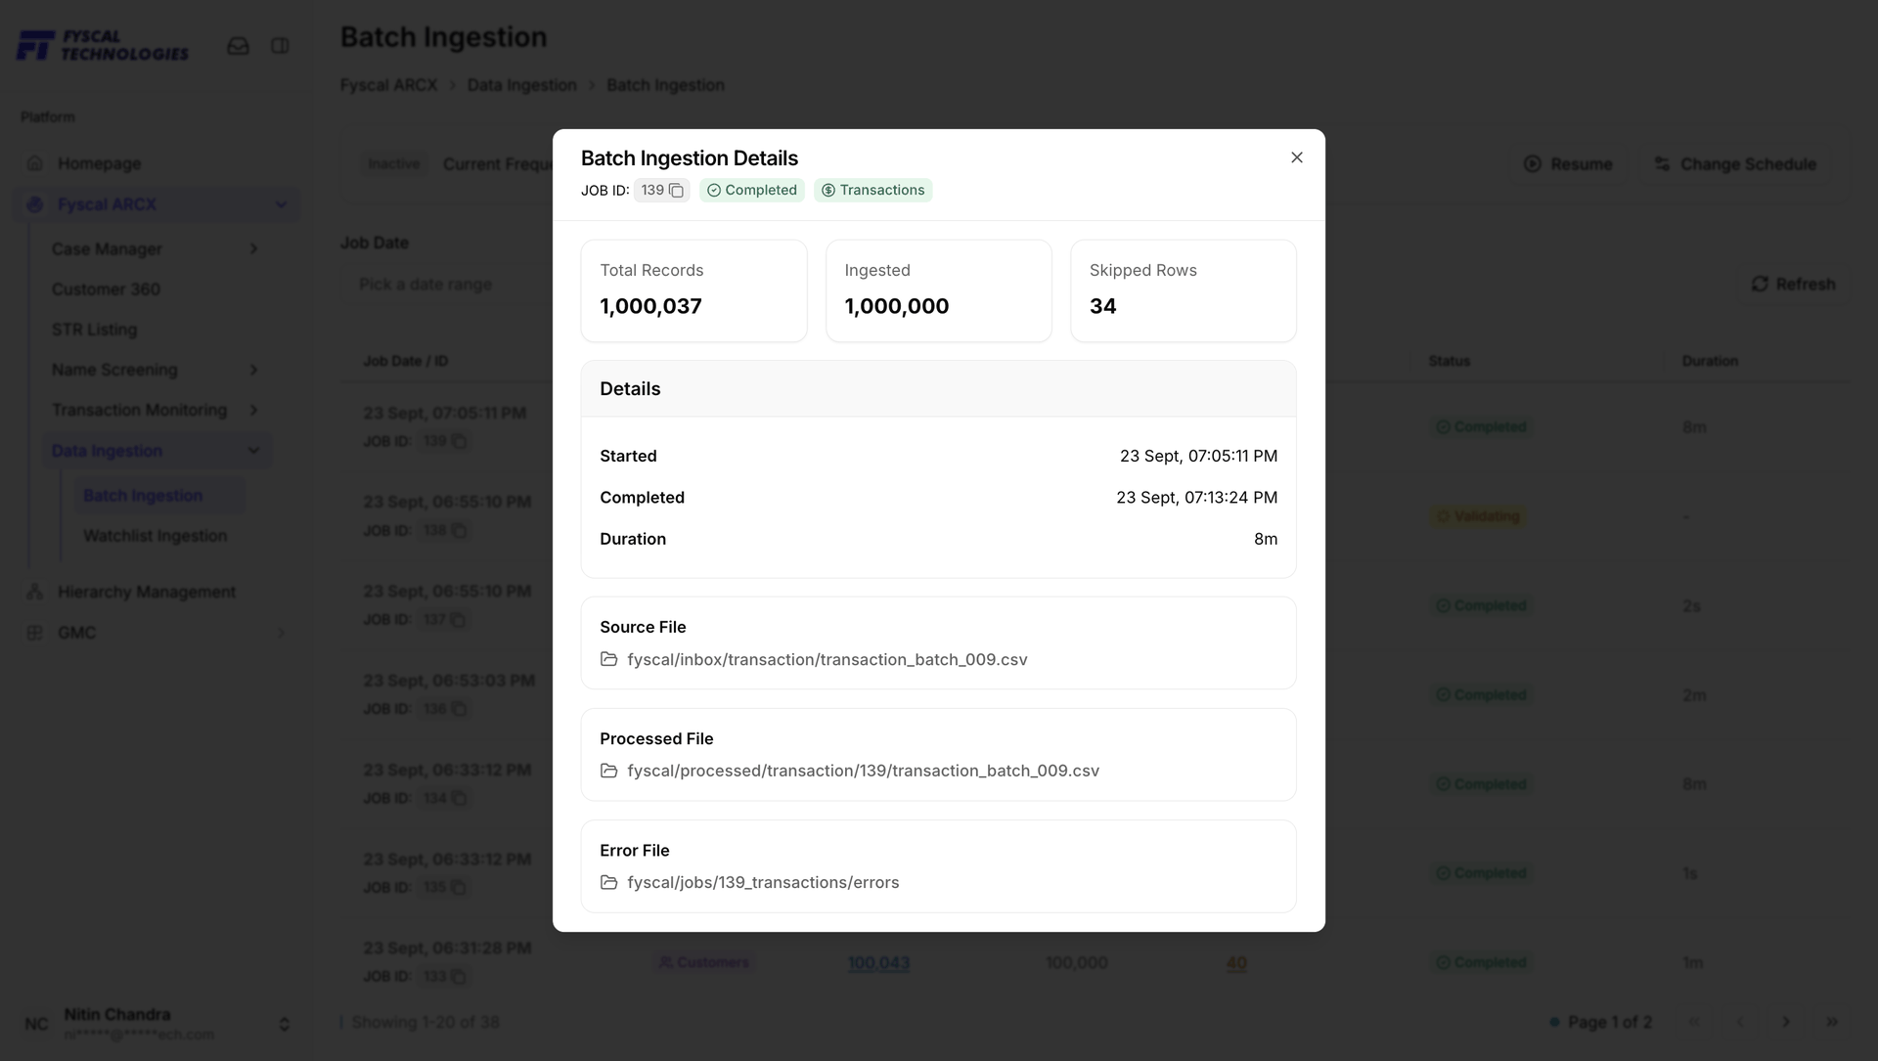This screenshot has height=1061, width=1878.
Task: Click the Resume button
Action: (x=1568, y=164)
